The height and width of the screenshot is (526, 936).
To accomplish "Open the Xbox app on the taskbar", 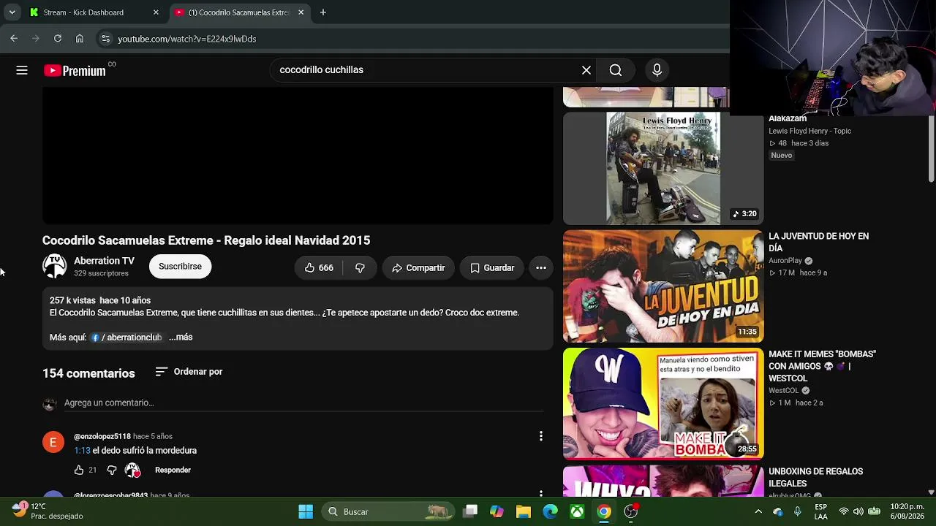I will pyautogui.click(x=577, y=511).
